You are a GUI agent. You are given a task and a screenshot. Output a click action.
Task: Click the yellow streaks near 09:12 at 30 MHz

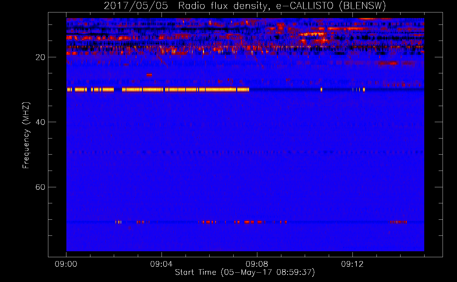pos(359,90)
